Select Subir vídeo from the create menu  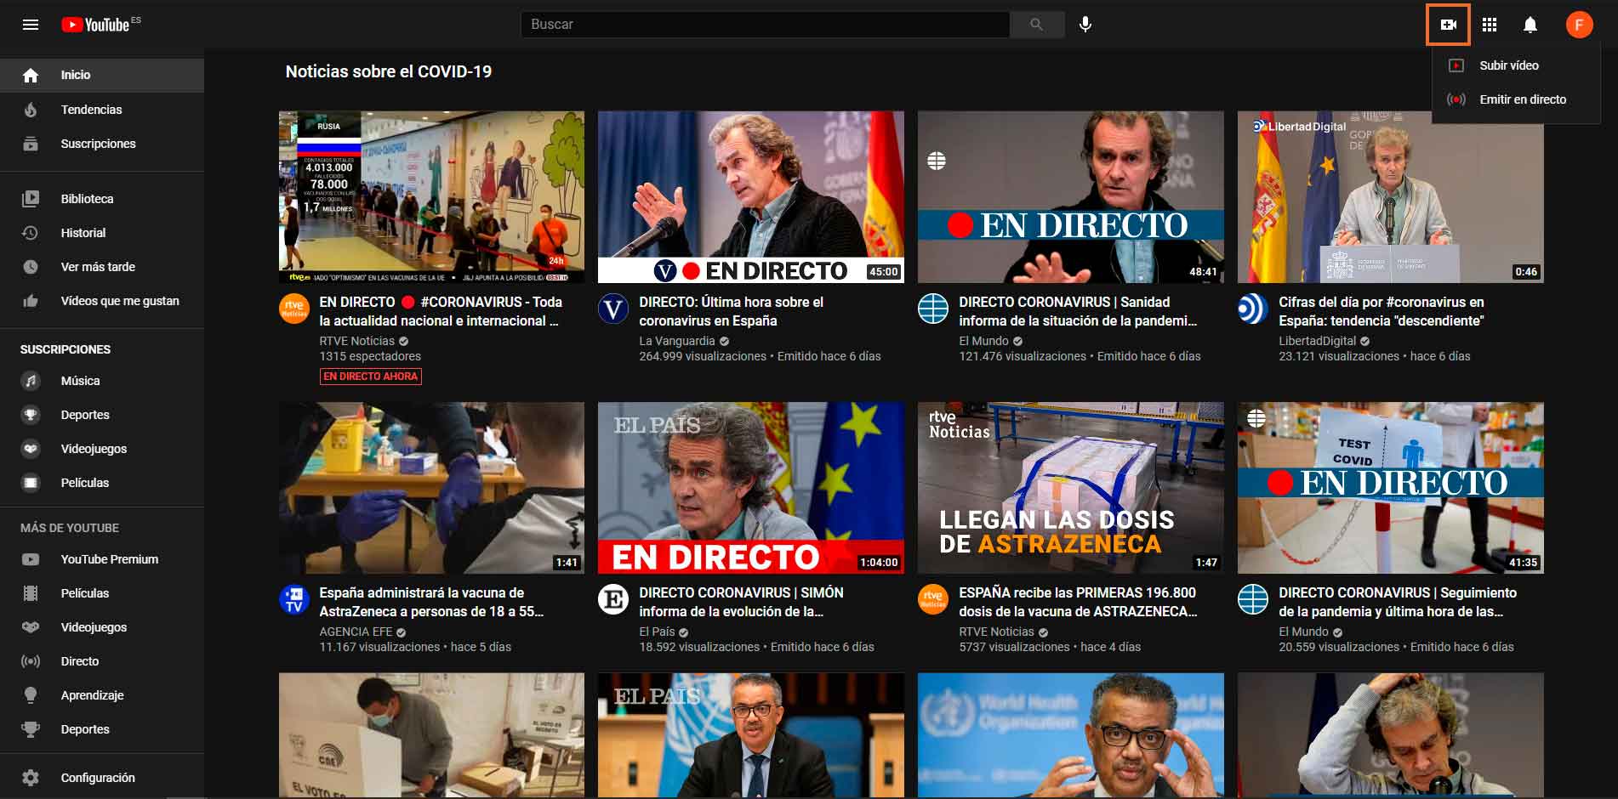pyautogui.click(x=1516, y=65)
